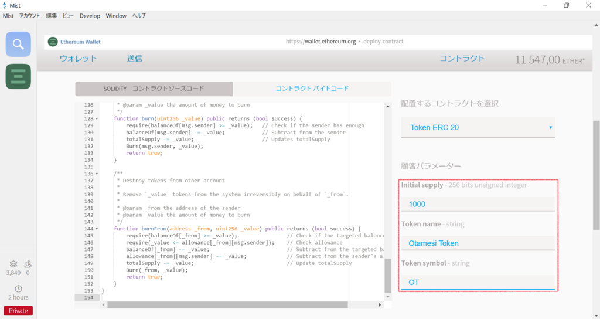Open the ビュー menu
The image size is (600, 319).
coord(68,16)
